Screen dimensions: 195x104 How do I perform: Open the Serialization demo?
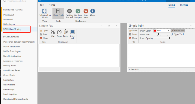[x=8, y=80]
